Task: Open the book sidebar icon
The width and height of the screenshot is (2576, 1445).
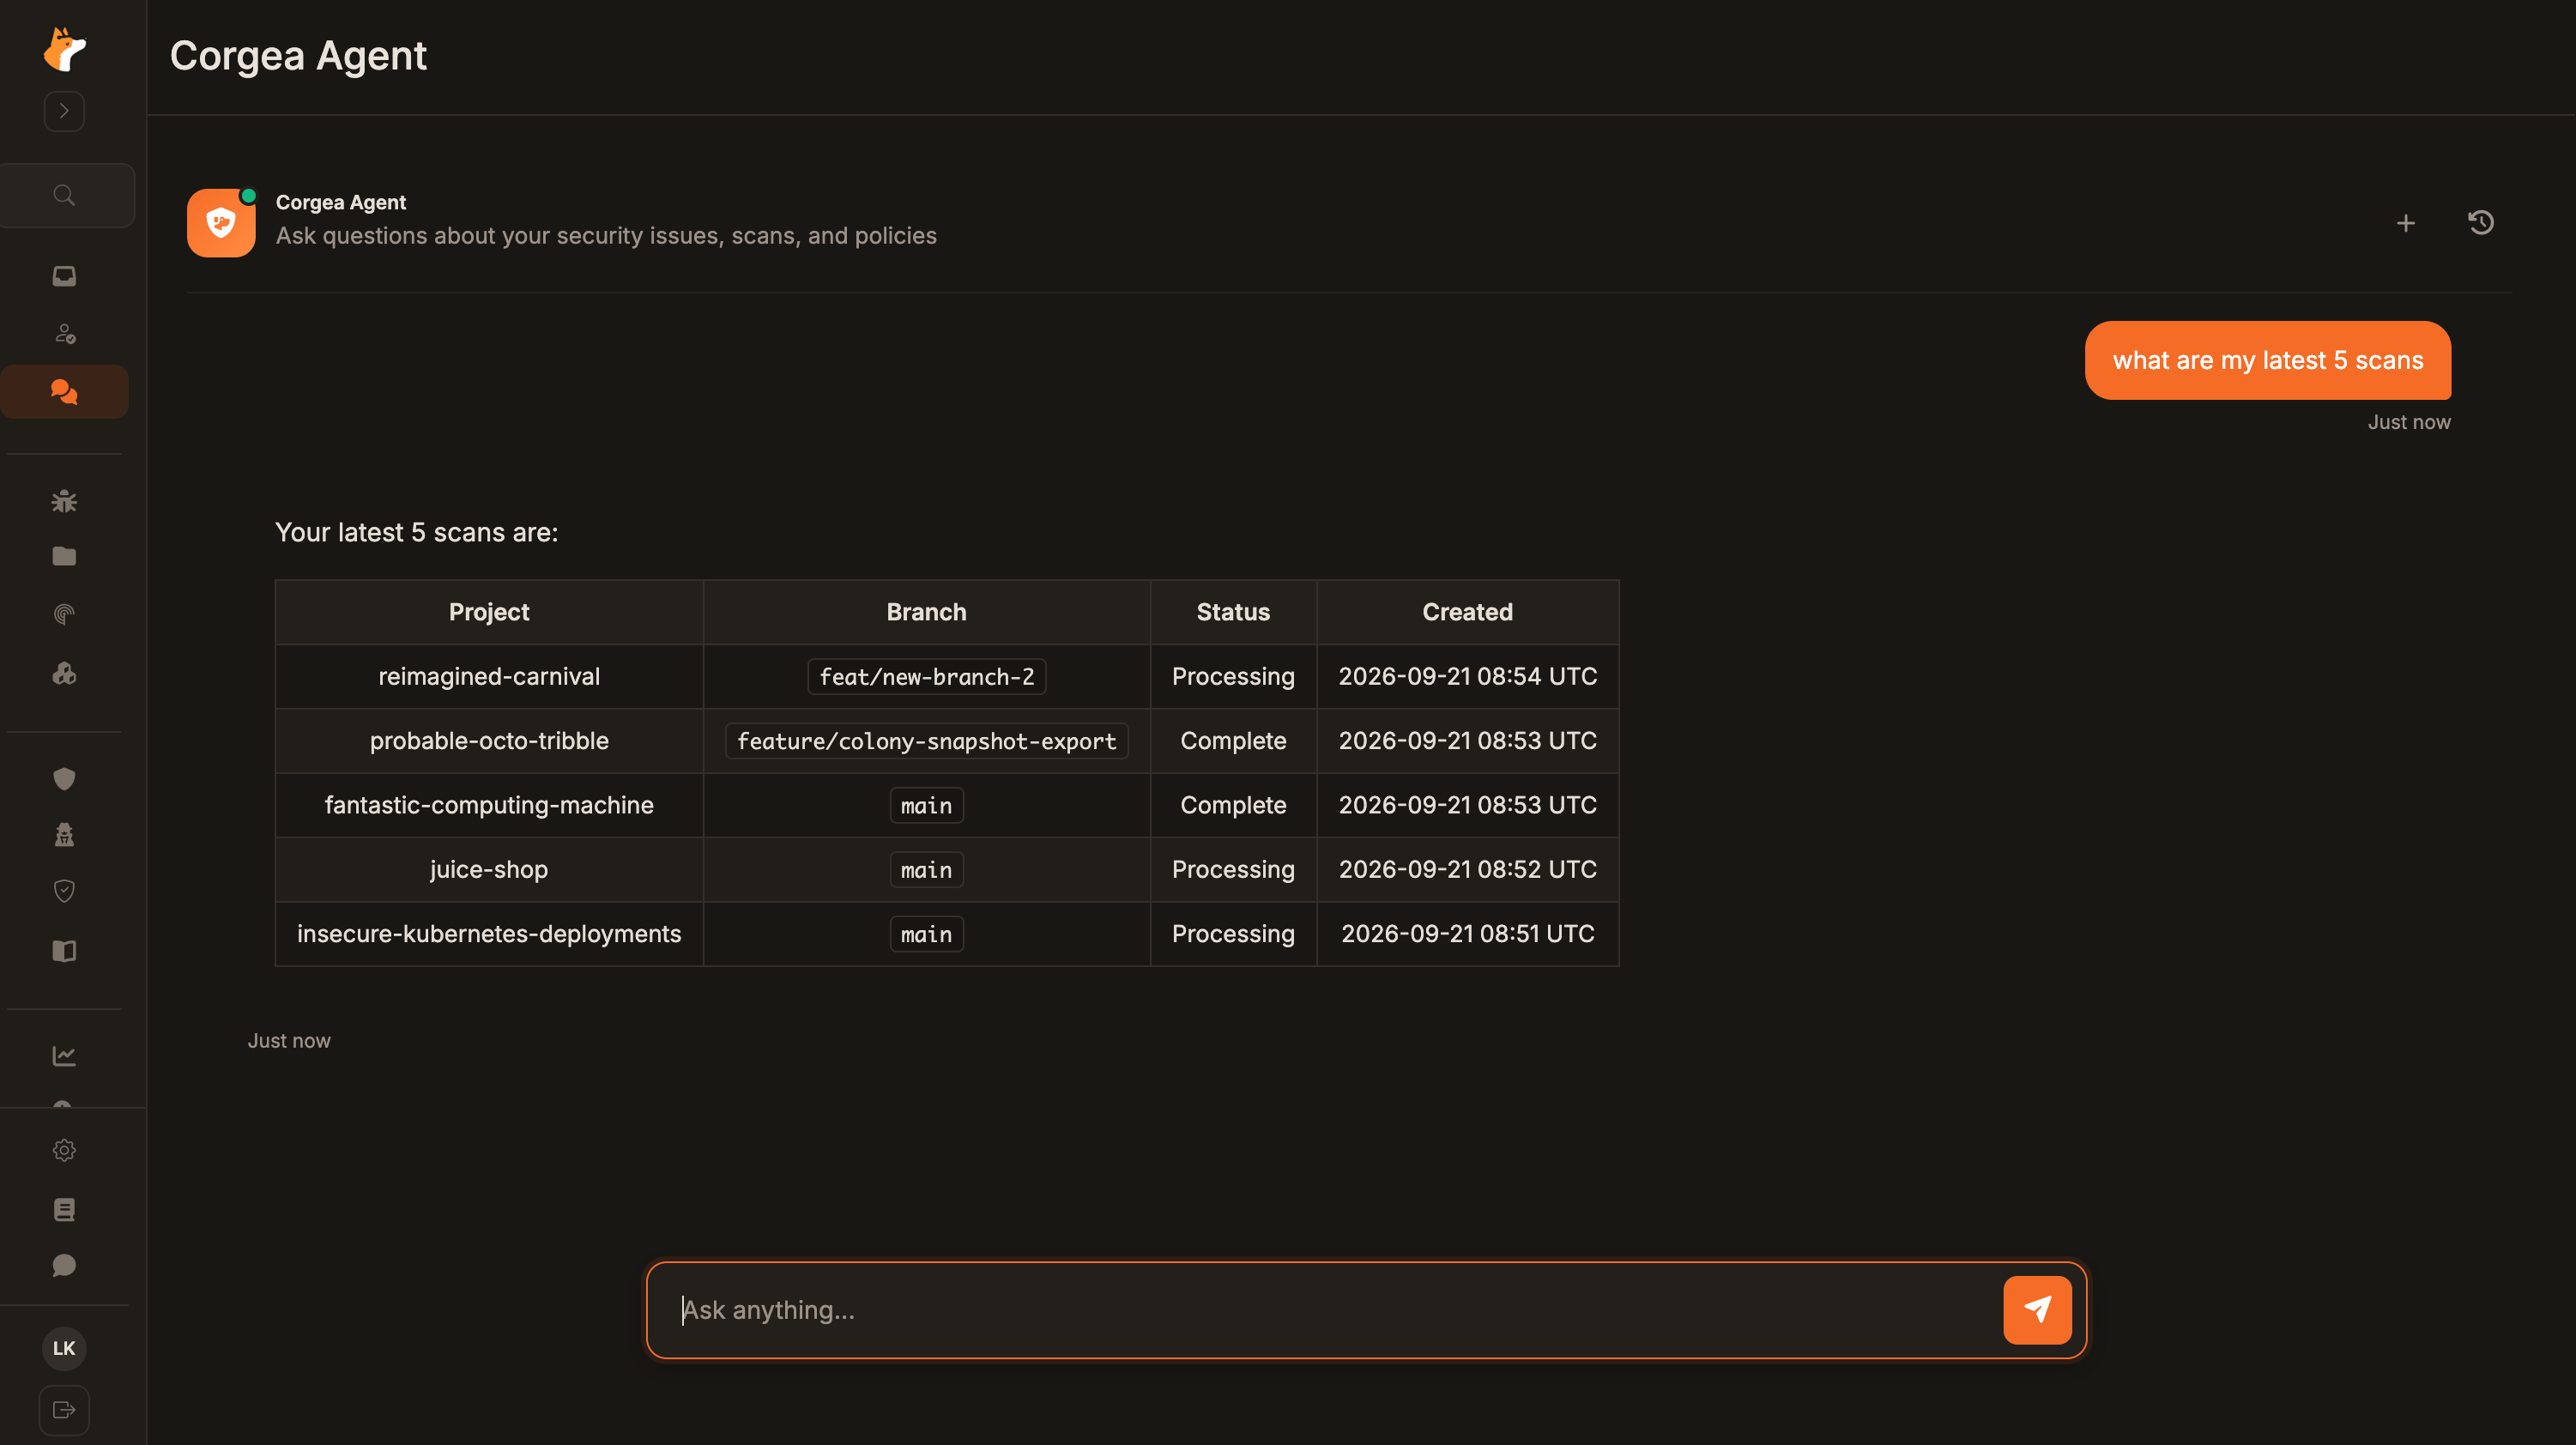Action: (x=64, y=950)
